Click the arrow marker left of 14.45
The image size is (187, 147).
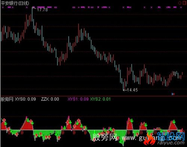pos(125,90)
